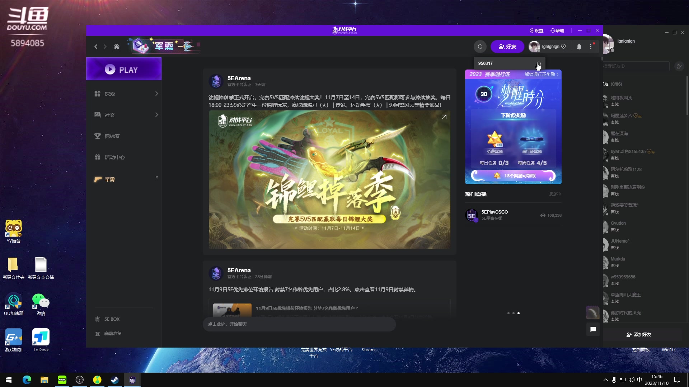Open the 5EPlayCSGO live stream
The width and height of the screenshot is (689, 387).
click(513, 215)
